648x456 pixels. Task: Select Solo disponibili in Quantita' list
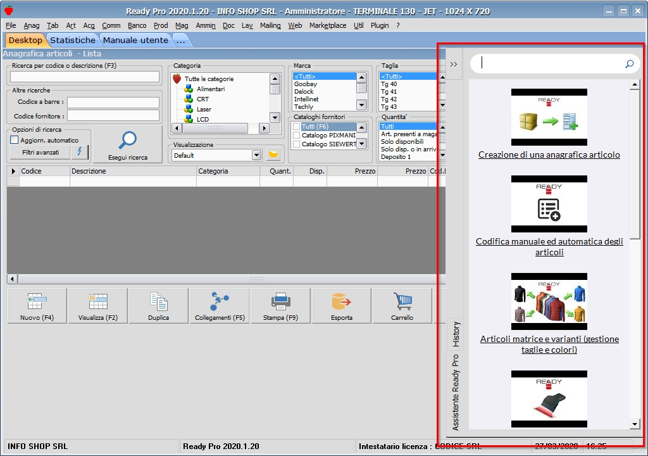[402, 141]
